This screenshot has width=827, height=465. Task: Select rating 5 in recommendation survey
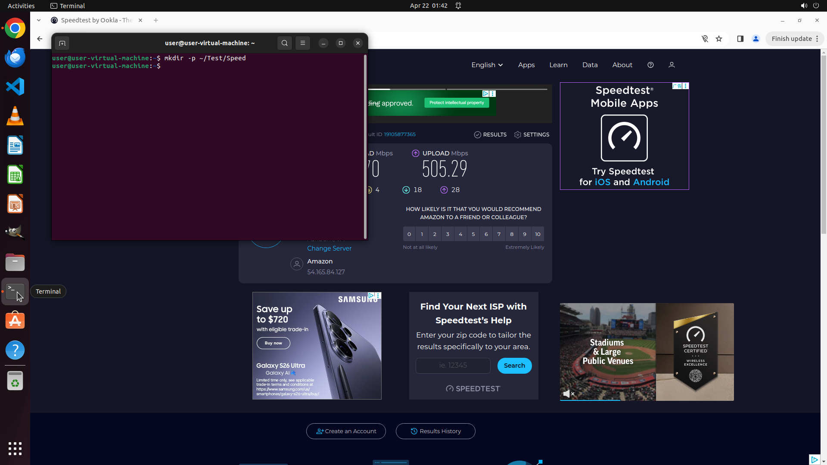click(473, 234)
